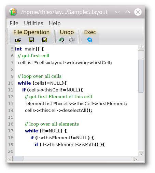Screen dimensions: 155x173
Task: Open the Utilities menu
Action: point(33,24)
